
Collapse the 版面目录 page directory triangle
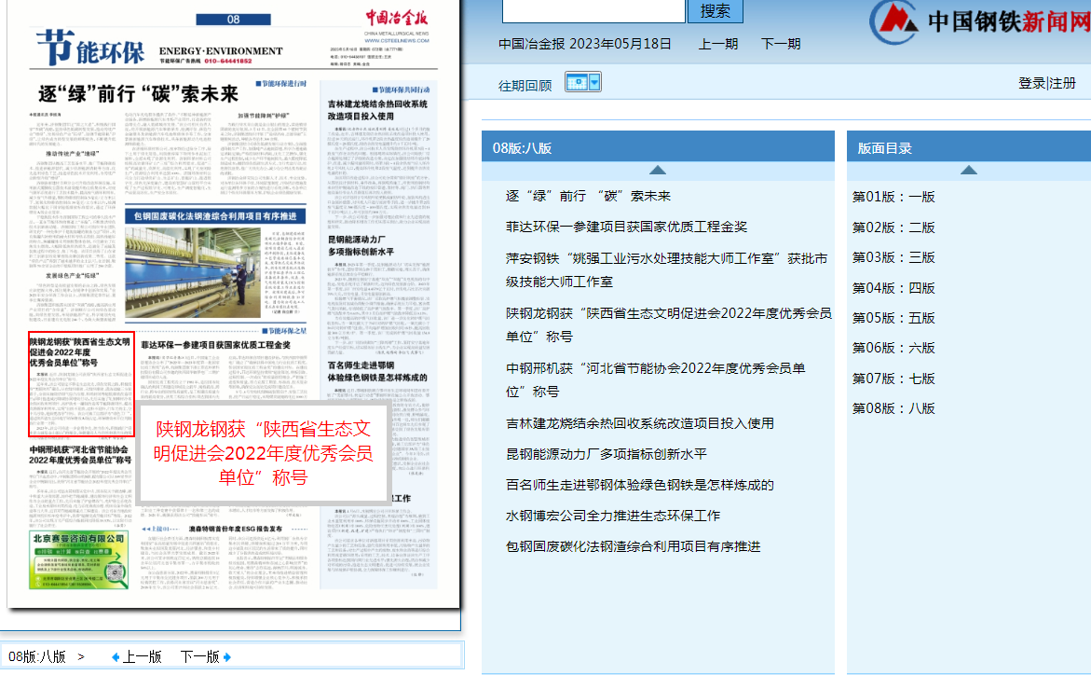point(968,170)
